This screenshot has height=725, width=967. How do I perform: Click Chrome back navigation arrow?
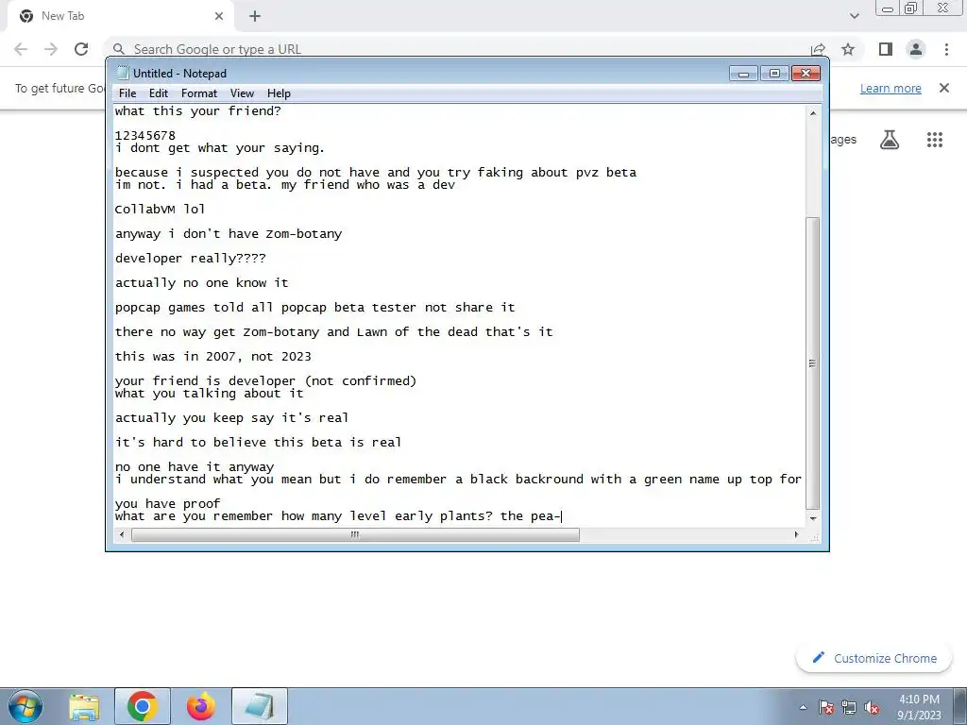(x=21, y=49)
